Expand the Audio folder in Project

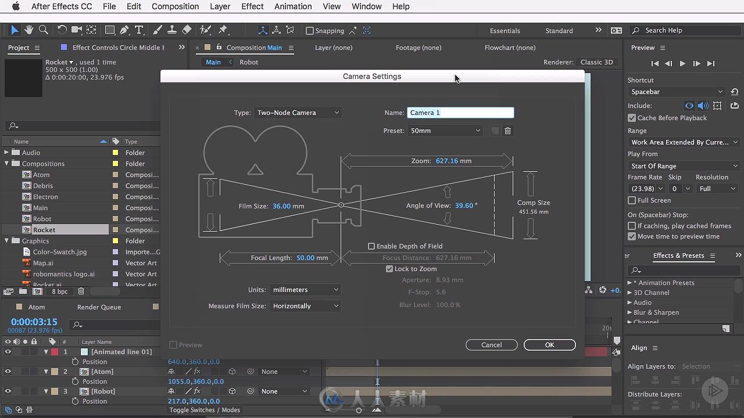[7, 153]
